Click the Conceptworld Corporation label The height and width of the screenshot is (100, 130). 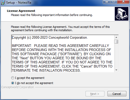coord(18,87)
